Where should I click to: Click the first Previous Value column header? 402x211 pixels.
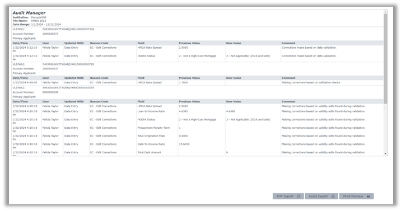(x=189, y=43)
